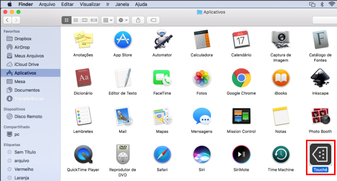Open the Calculadora app

202,40
